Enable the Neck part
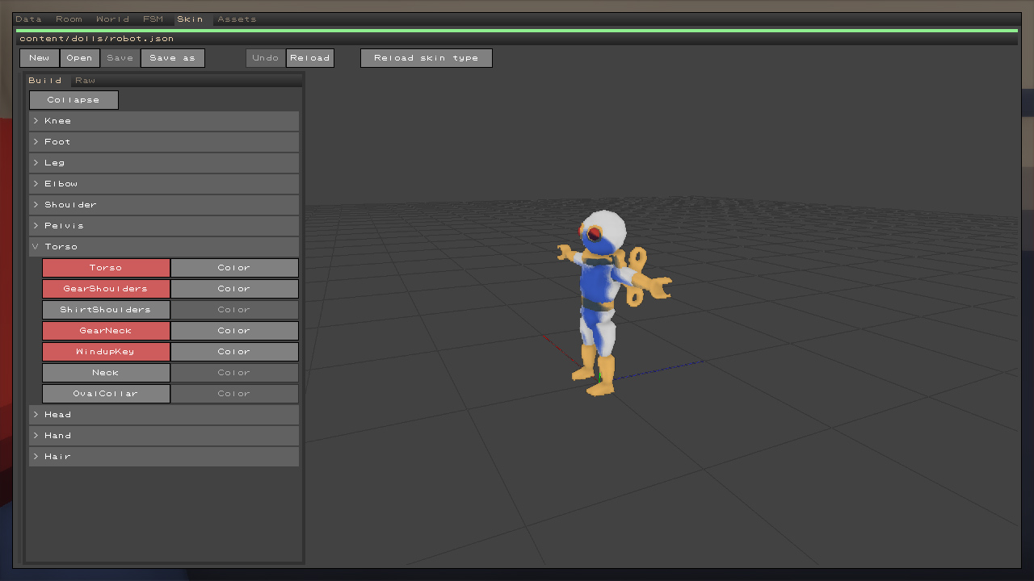1034x581 pixels. pyautogui.click(x=106, y=373)
